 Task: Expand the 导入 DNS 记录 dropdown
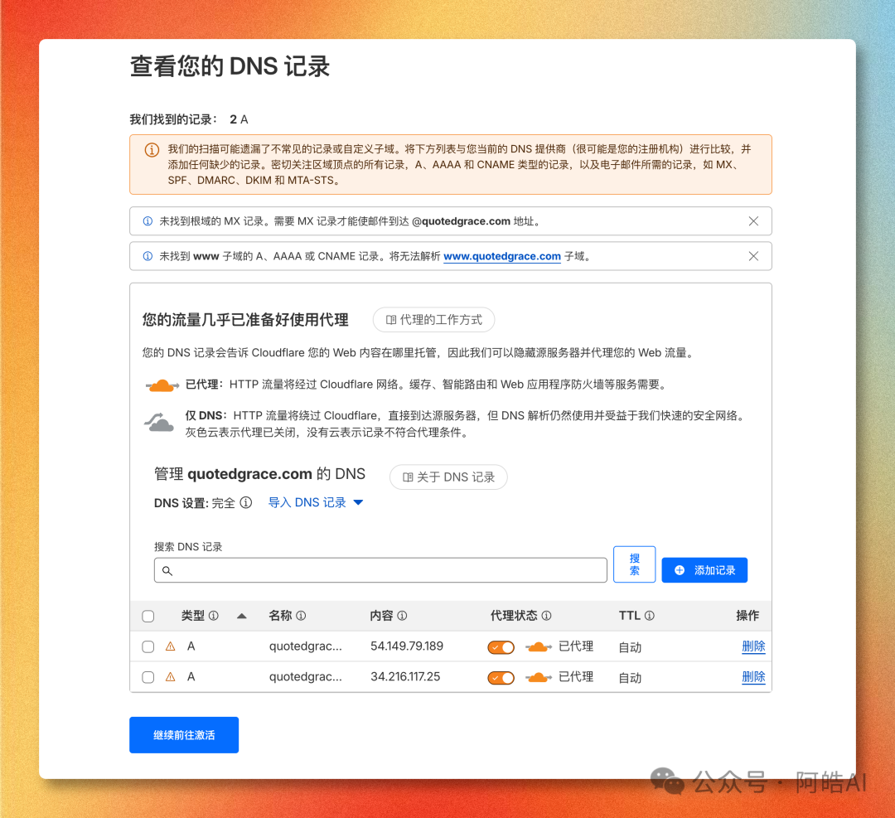[x=316, y=502]
